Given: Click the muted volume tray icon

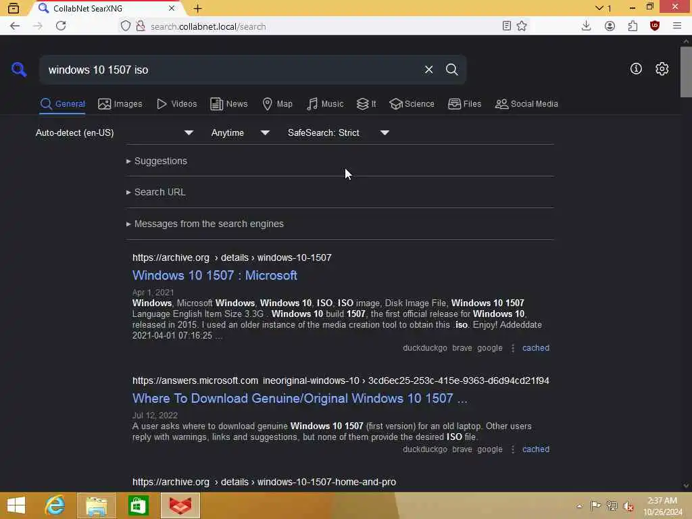Looking at the screenshot, I should tap(628, 505).
